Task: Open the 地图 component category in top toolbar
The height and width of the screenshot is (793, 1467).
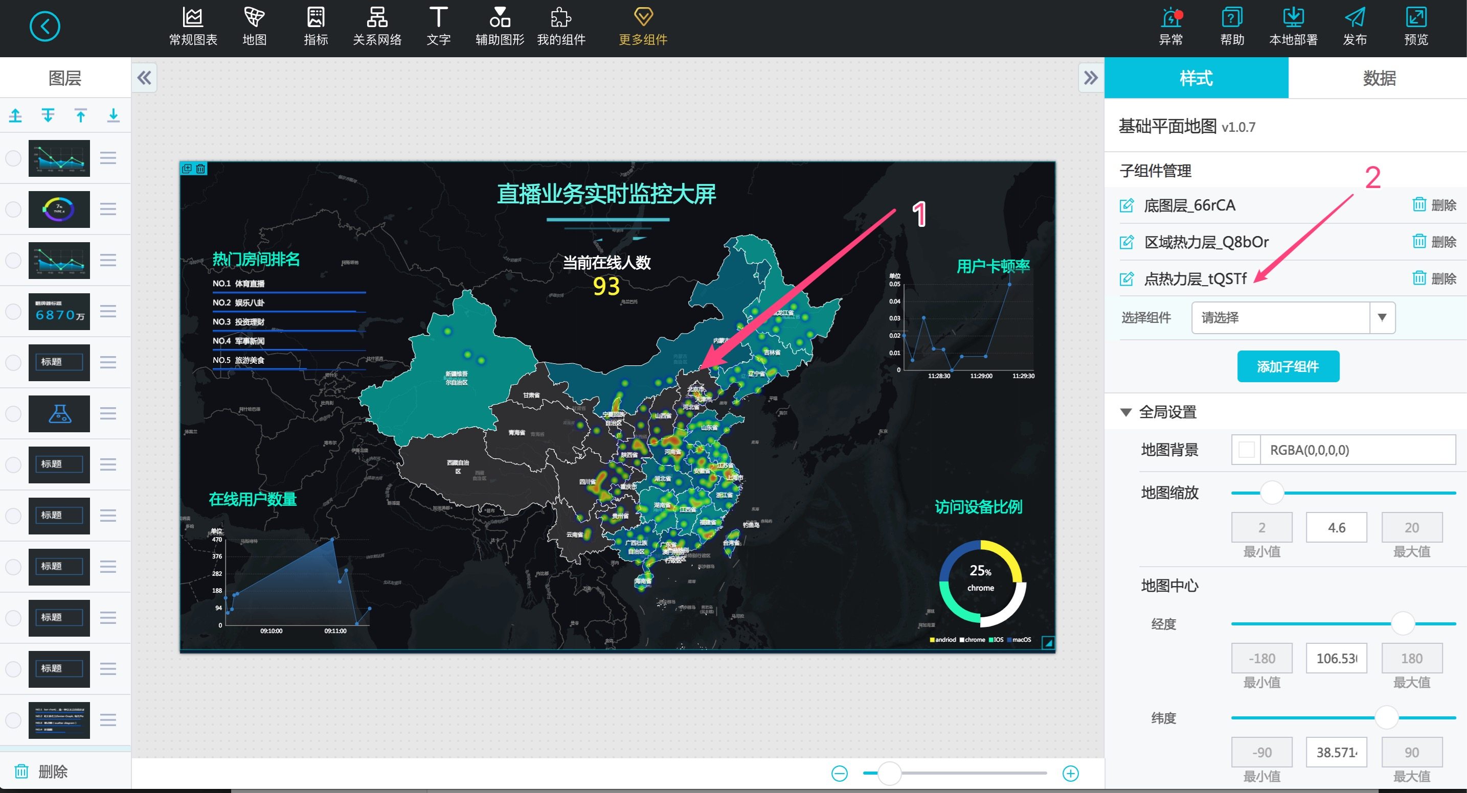Action: [255, 26]
